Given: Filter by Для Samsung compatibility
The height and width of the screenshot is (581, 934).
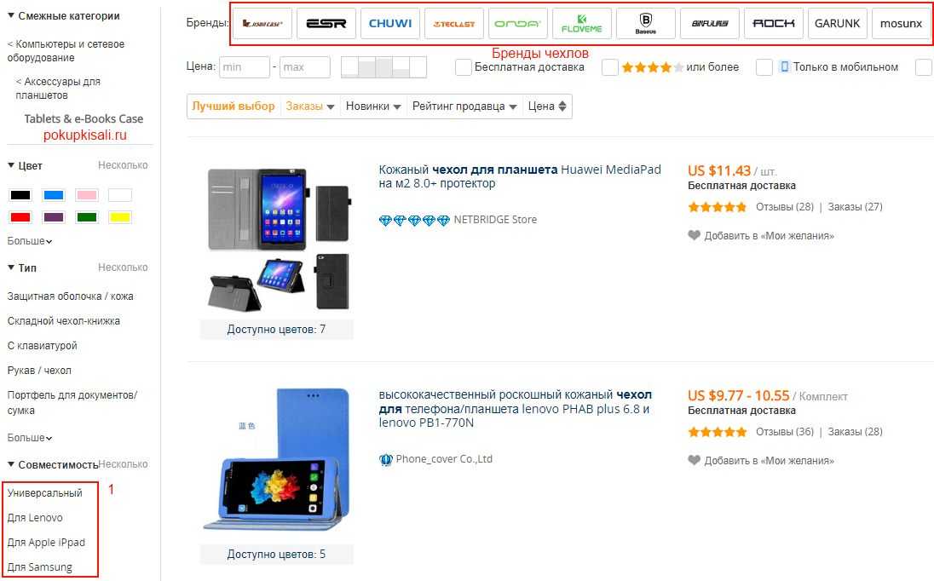Looking at the screenshot, I should [x=39, y=567].
